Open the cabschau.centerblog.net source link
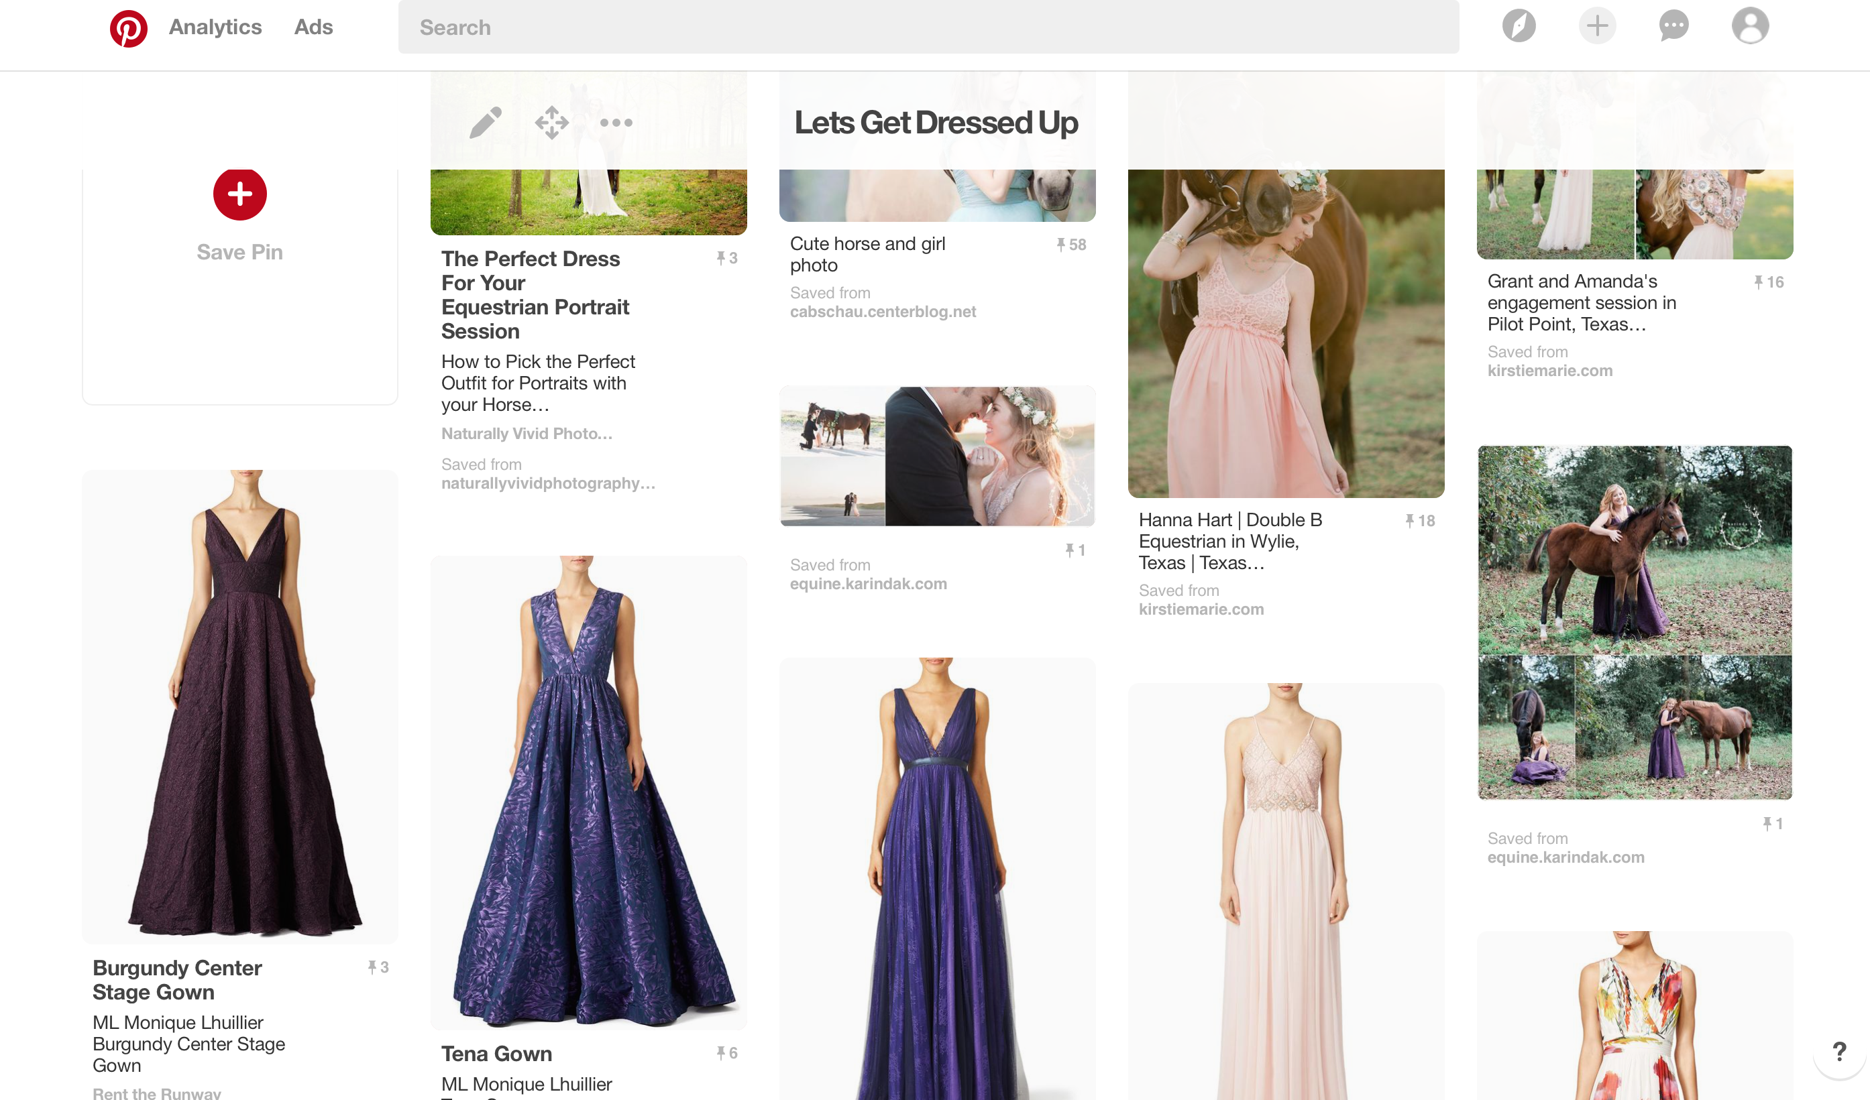The width and height of the screenshot is (1870, 1100). click(882, 312)
